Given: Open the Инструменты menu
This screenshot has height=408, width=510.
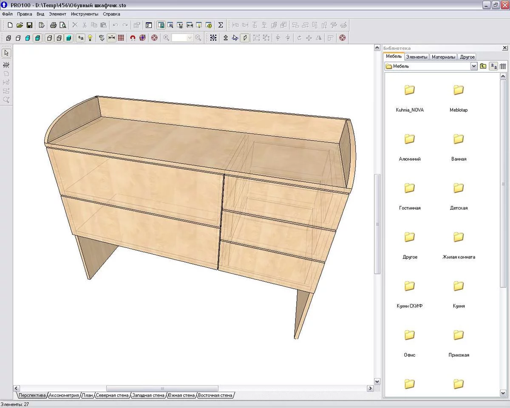Looking at the screenshot, I should click(x=85, y=14).
